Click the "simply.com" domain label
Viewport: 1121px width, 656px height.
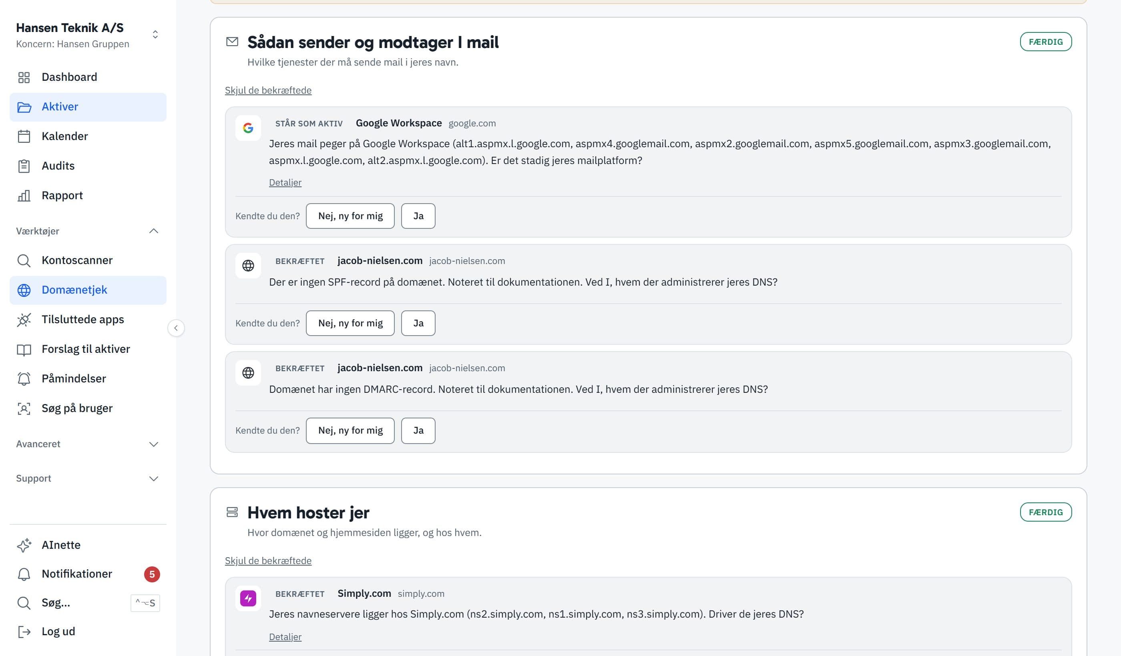(x=421, y=594)
